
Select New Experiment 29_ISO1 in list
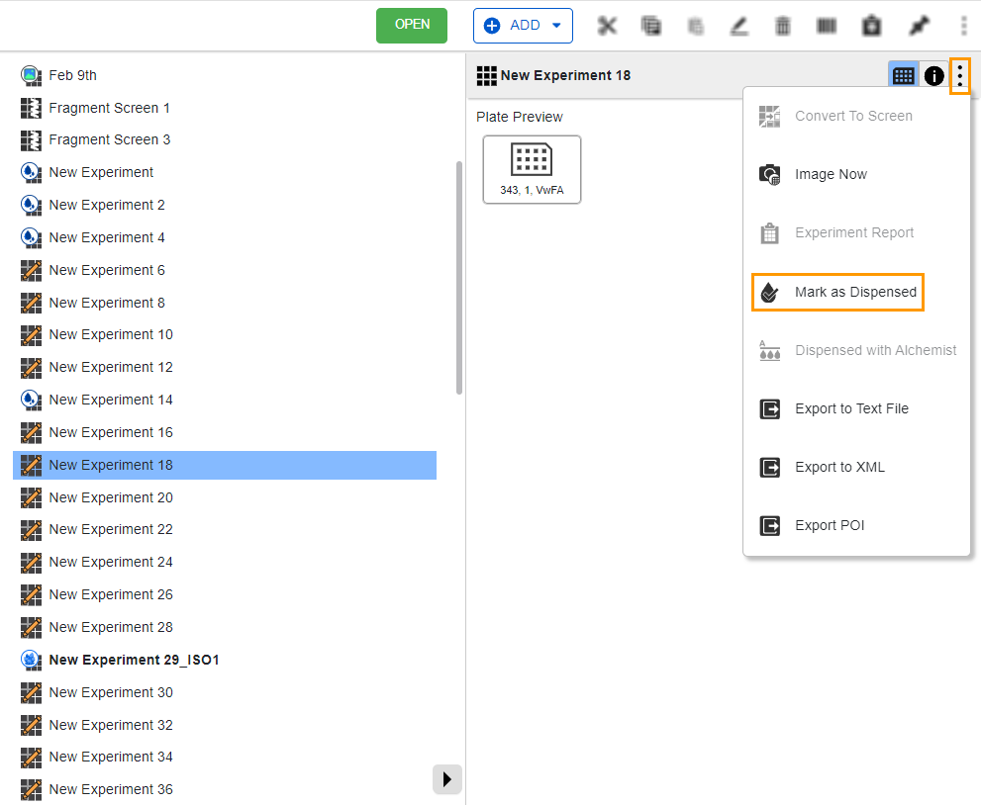134,660
